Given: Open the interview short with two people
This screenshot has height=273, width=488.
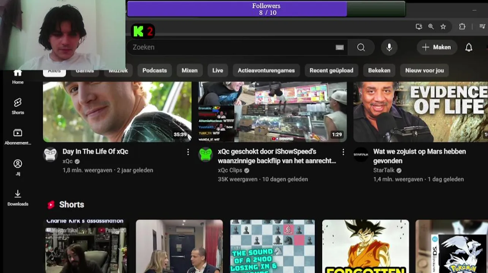Looking at the screenshot, I should click(x=179, y=246).
